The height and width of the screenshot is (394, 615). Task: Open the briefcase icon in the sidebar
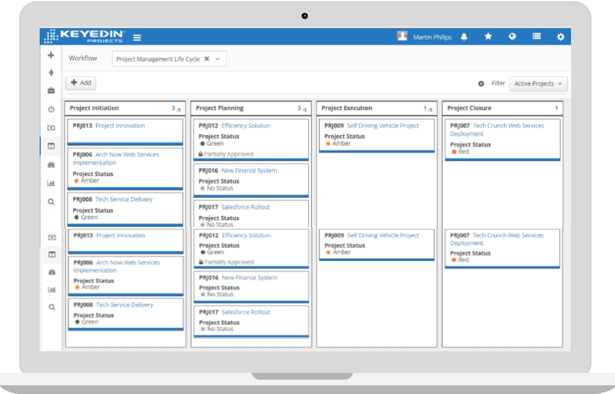pyautogui.click(x=51, y=90)
